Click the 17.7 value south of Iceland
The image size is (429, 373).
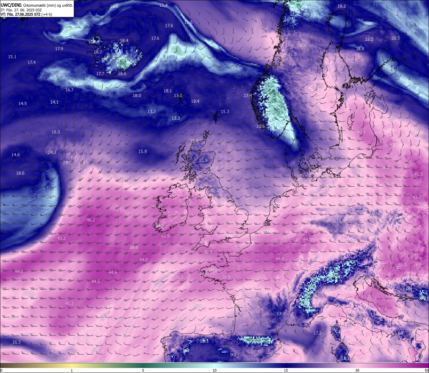coord(100,74)
